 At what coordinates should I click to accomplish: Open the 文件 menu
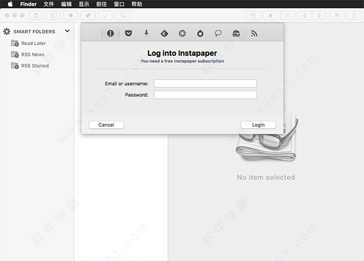49,4
